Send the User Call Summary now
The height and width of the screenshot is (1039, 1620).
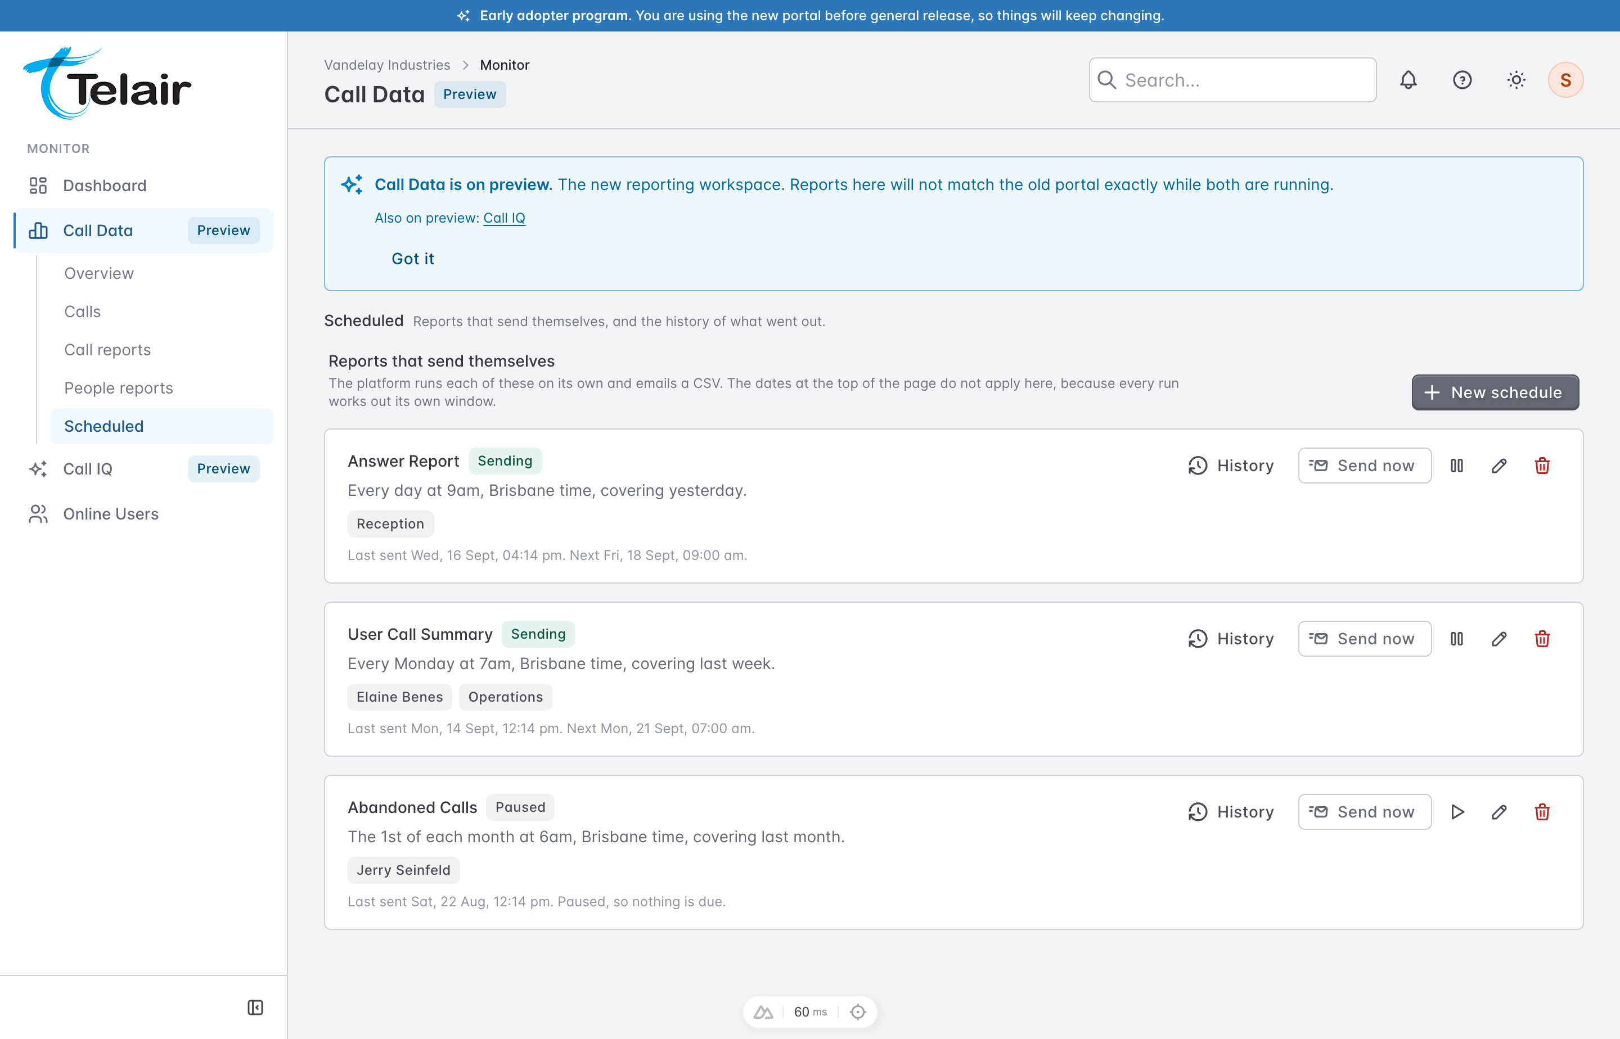(1364, 639)
